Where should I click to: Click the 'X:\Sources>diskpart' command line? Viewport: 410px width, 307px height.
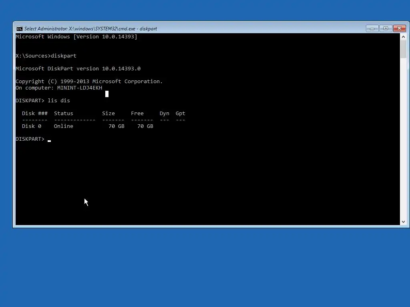tap(46, 56)
